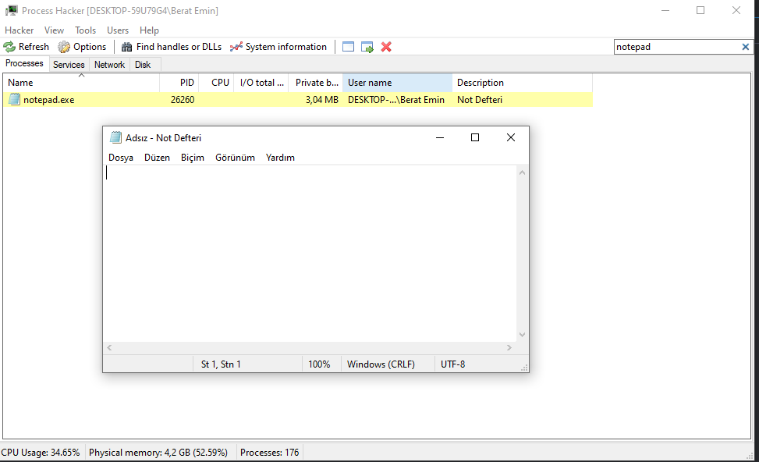The image size is (759, 462).
Task: Sort by I/O total column header
Action: click(261, 83)
